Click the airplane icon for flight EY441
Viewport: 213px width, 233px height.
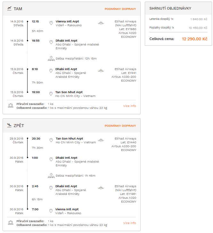[x=101, y=71]
